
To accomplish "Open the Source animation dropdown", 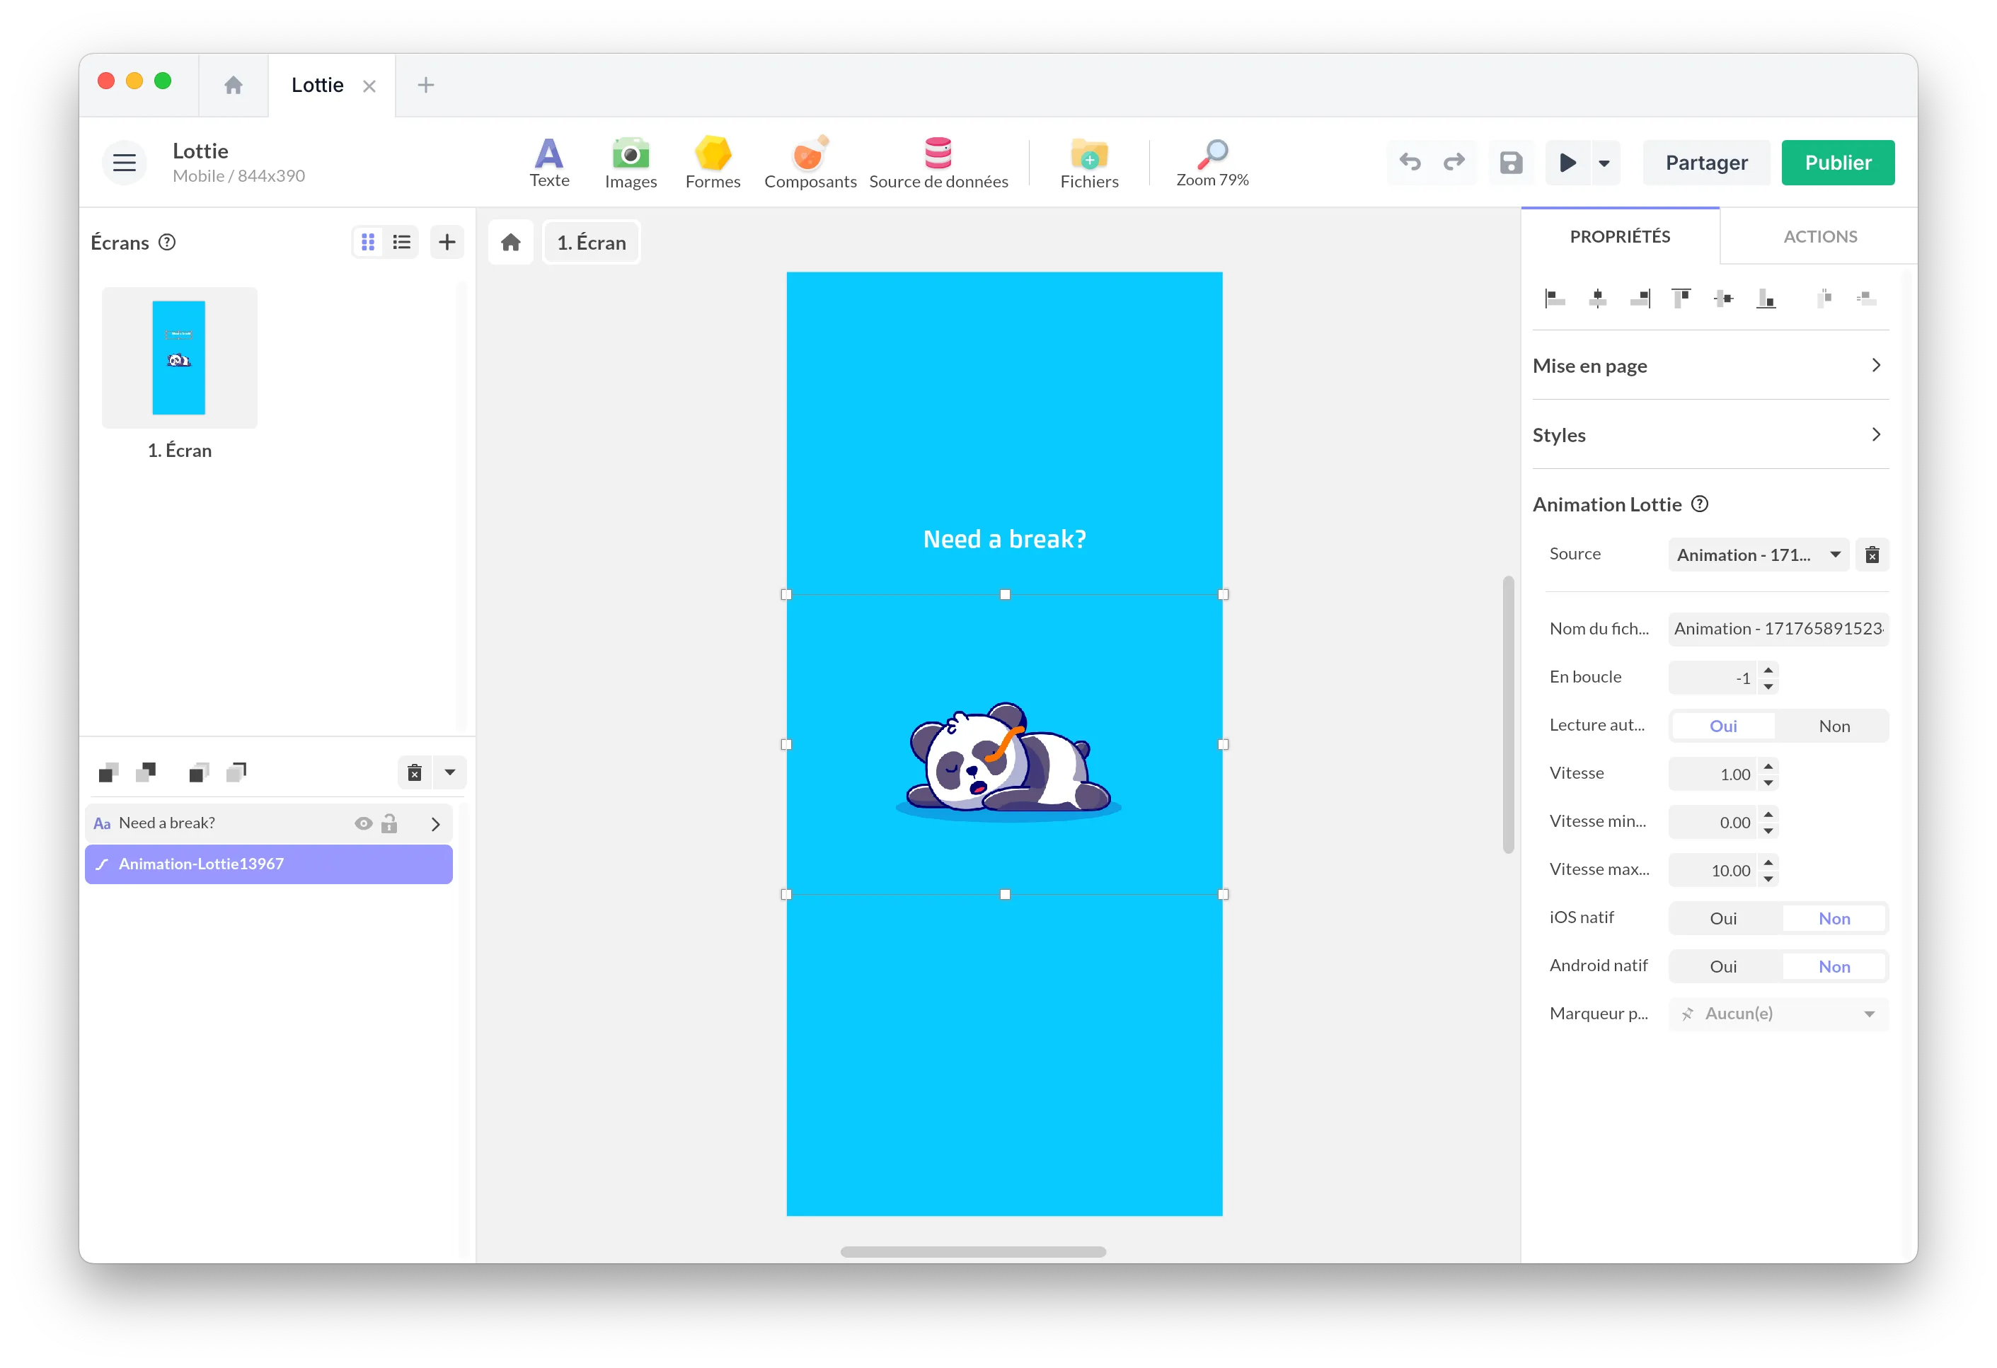I will pyautogui.click(x=1757, y=555).
